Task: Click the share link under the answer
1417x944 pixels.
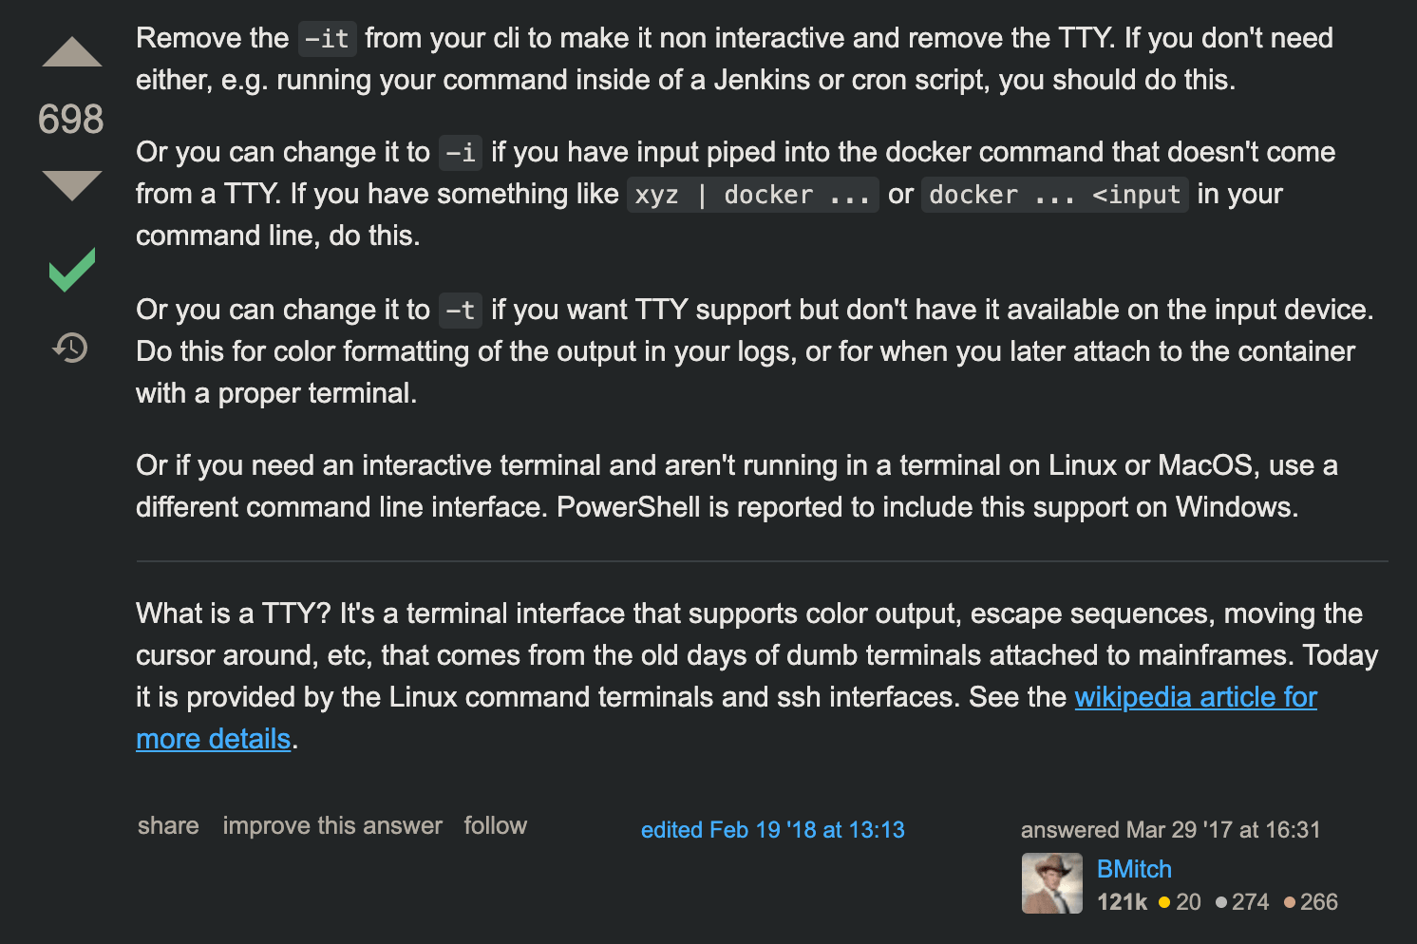Action: (168, 825)
